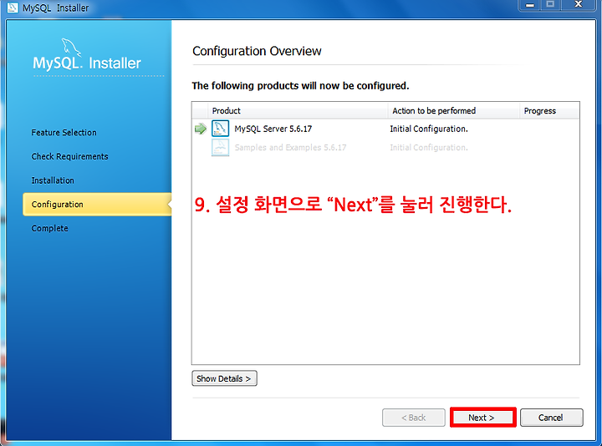Select the MySQL Server 5.6.17 row text
The width and height of the screenshot is (602, 446).
273,129
